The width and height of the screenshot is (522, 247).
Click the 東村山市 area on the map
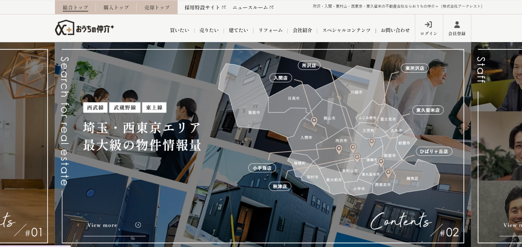[x=350, y=171]
